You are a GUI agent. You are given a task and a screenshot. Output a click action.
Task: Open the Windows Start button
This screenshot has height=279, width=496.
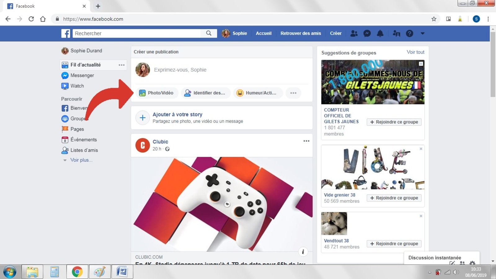pyautogui.click(x=9, y=272)
